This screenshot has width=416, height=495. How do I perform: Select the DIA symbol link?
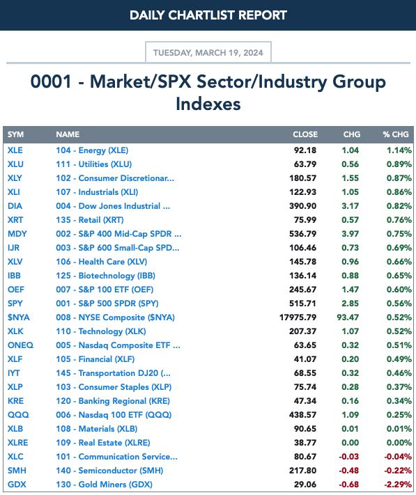pos(15,206)
